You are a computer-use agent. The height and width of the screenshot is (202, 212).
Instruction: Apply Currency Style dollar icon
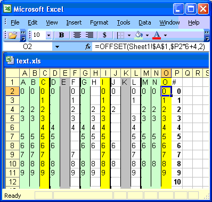pyautogui.click(x=104, y=35)
